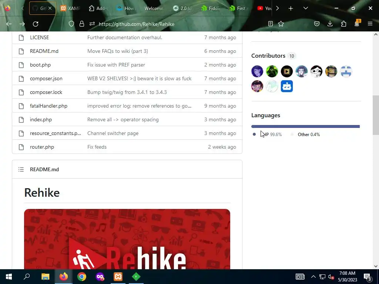Screen dimensions: 379x284
Task: Open composer.lock file
Action: pos(46,92)
